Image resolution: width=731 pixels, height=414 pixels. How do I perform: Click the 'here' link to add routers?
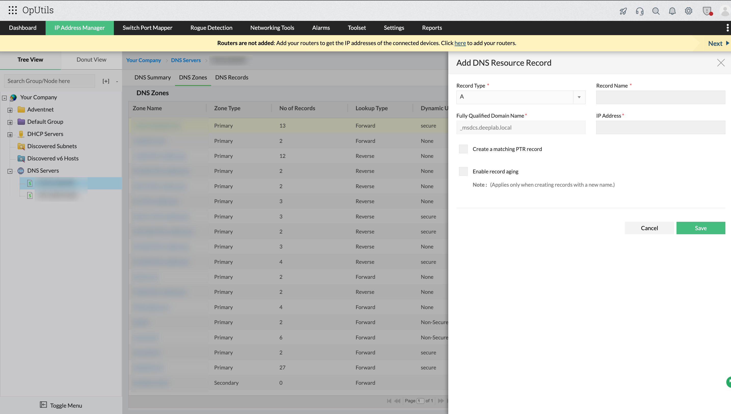460,43
